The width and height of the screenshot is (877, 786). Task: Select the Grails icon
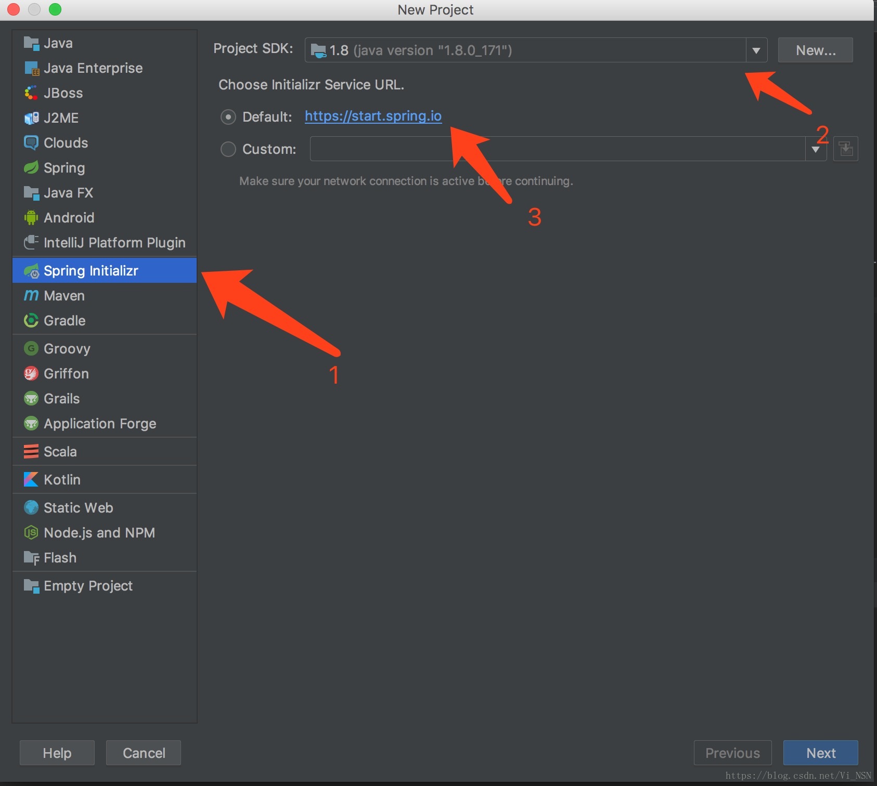pos(31,399)
